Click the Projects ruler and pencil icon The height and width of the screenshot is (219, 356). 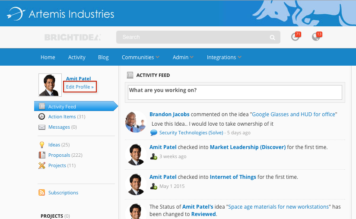42,165
